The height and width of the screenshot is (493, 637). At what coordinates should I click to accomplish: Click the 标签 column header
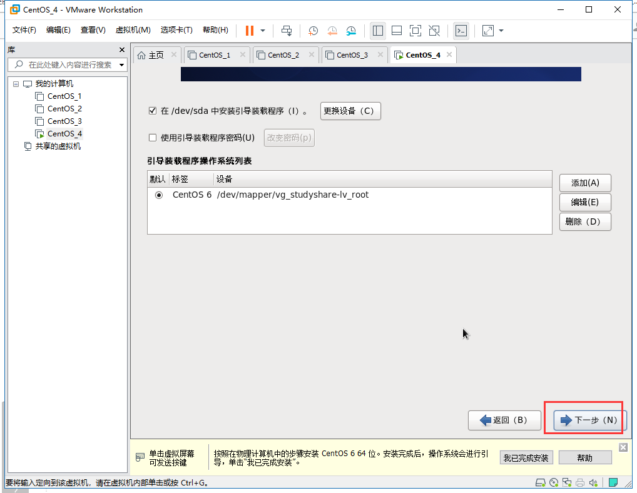[x=191, y=179]
